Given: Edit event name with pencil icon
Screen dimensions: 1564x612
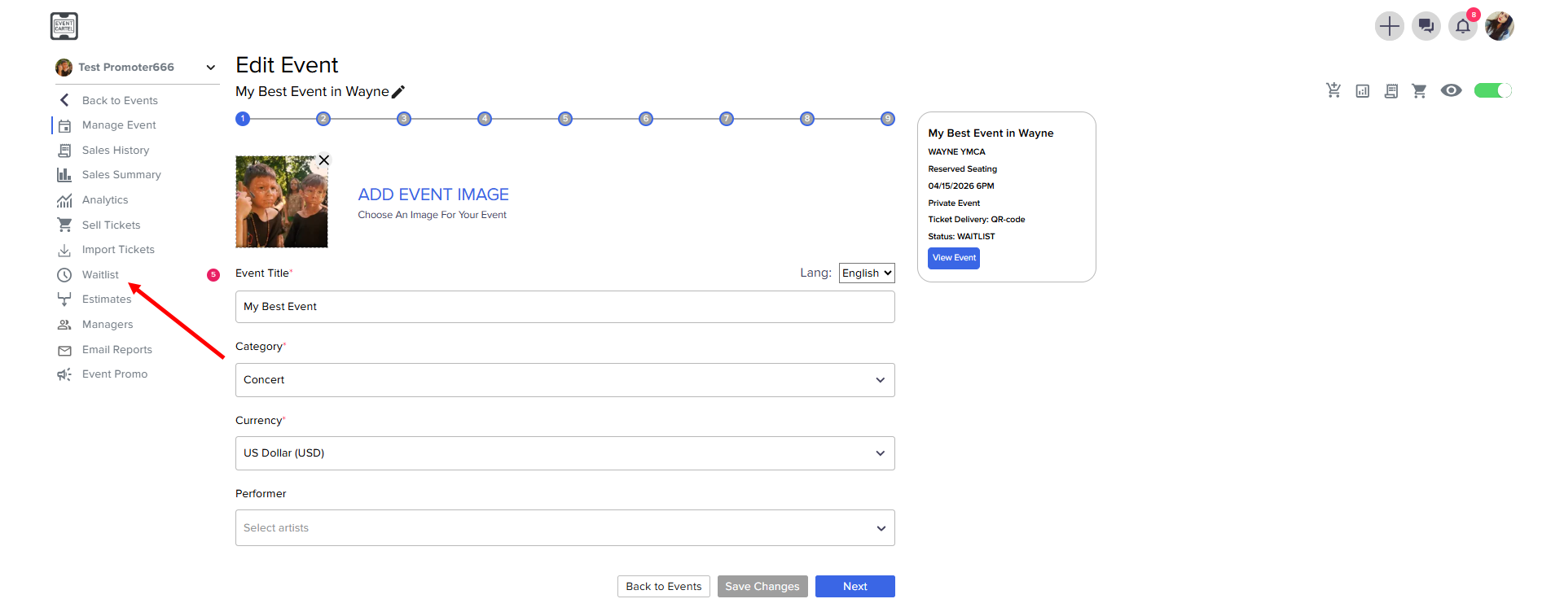Looking at the screenshot, I should pyautogui.click(x=398, y=92).
